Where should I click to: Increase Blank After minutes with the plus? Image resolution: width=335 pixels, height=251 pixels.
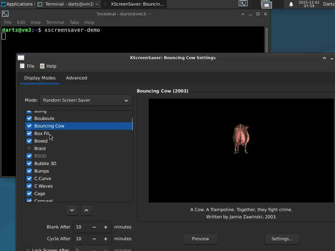click(106, 227)
